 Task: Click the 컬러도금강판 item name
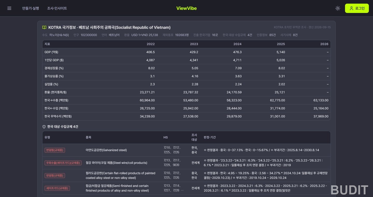pos(120,175)
